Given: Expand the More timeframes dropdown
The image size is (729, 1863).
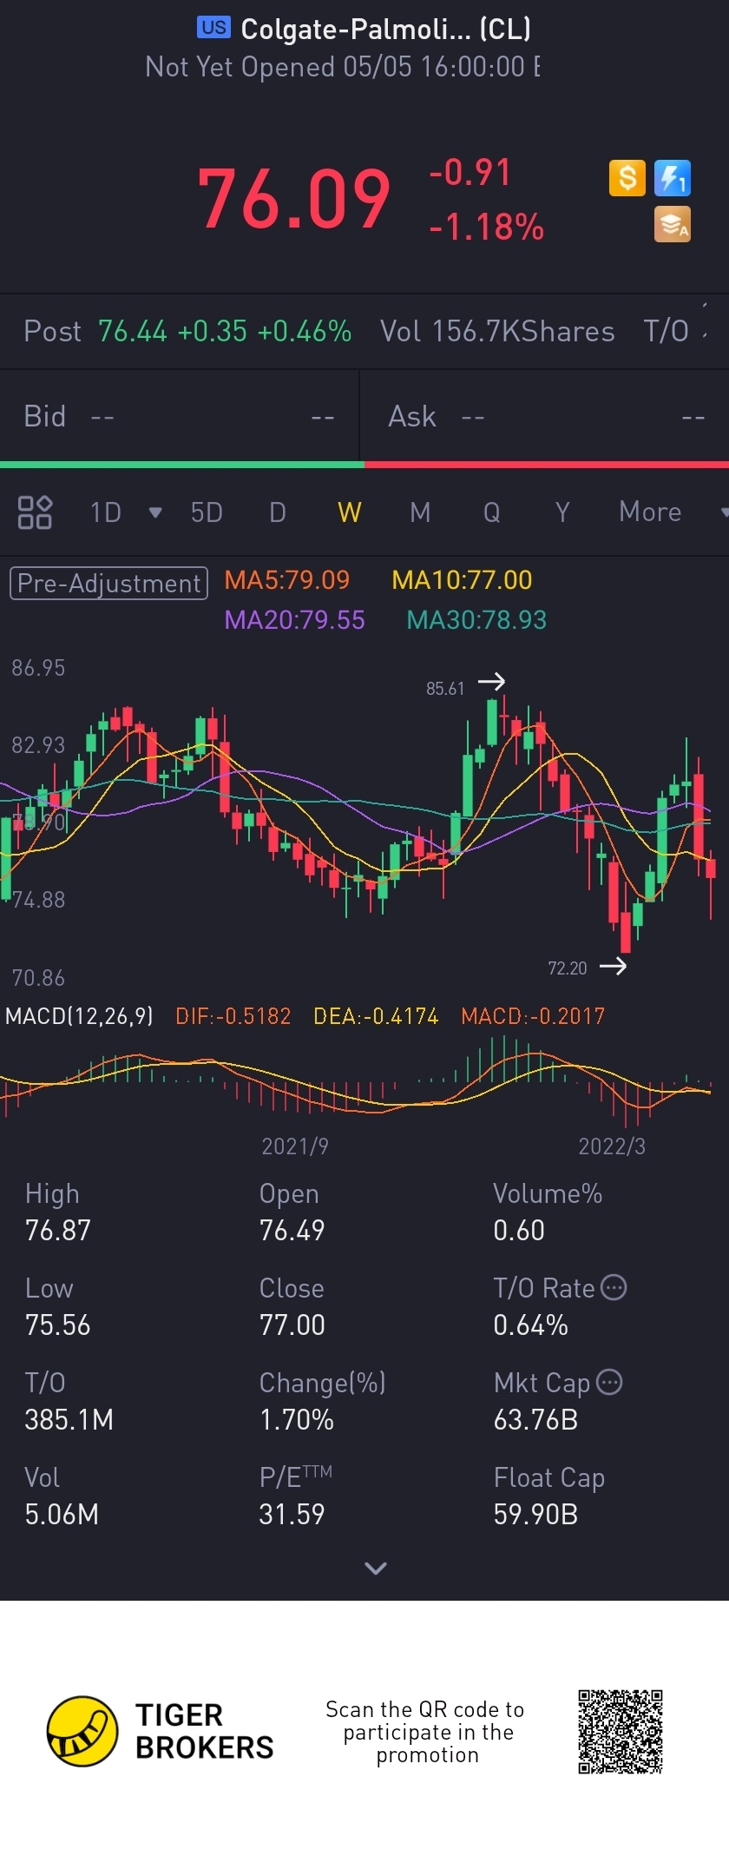Looking at the screenshot, I should (x=725, y=512).
